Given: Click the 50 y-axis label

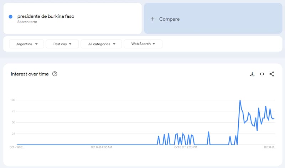Looking at the screenshot, I should point(14,122).
